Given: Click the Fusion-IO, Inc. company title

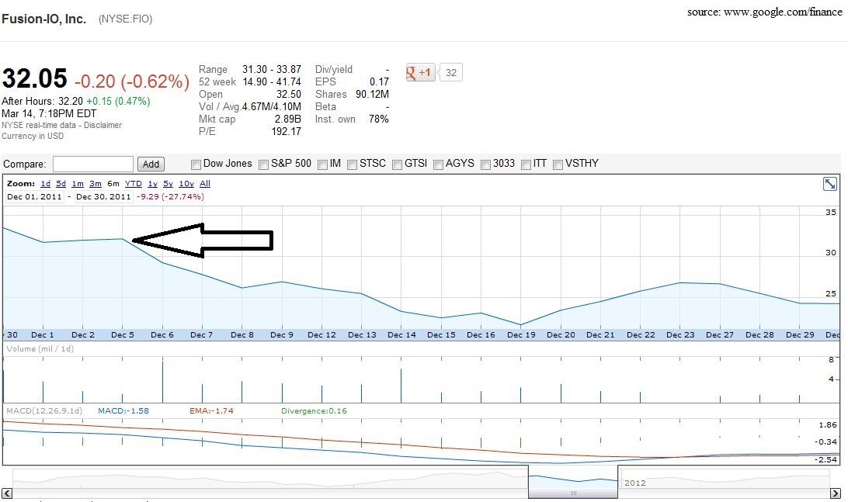Looking at the screenshot, I should click(43, 19).
